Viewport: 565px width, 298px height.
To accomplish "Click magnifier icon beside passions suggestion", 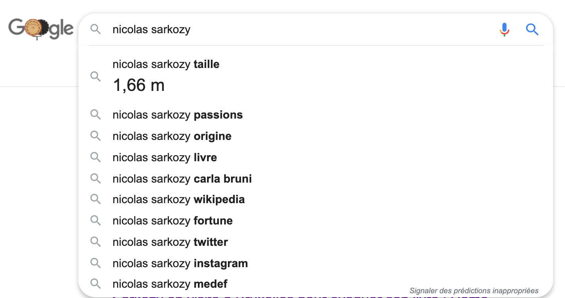I will coord(95,115).
